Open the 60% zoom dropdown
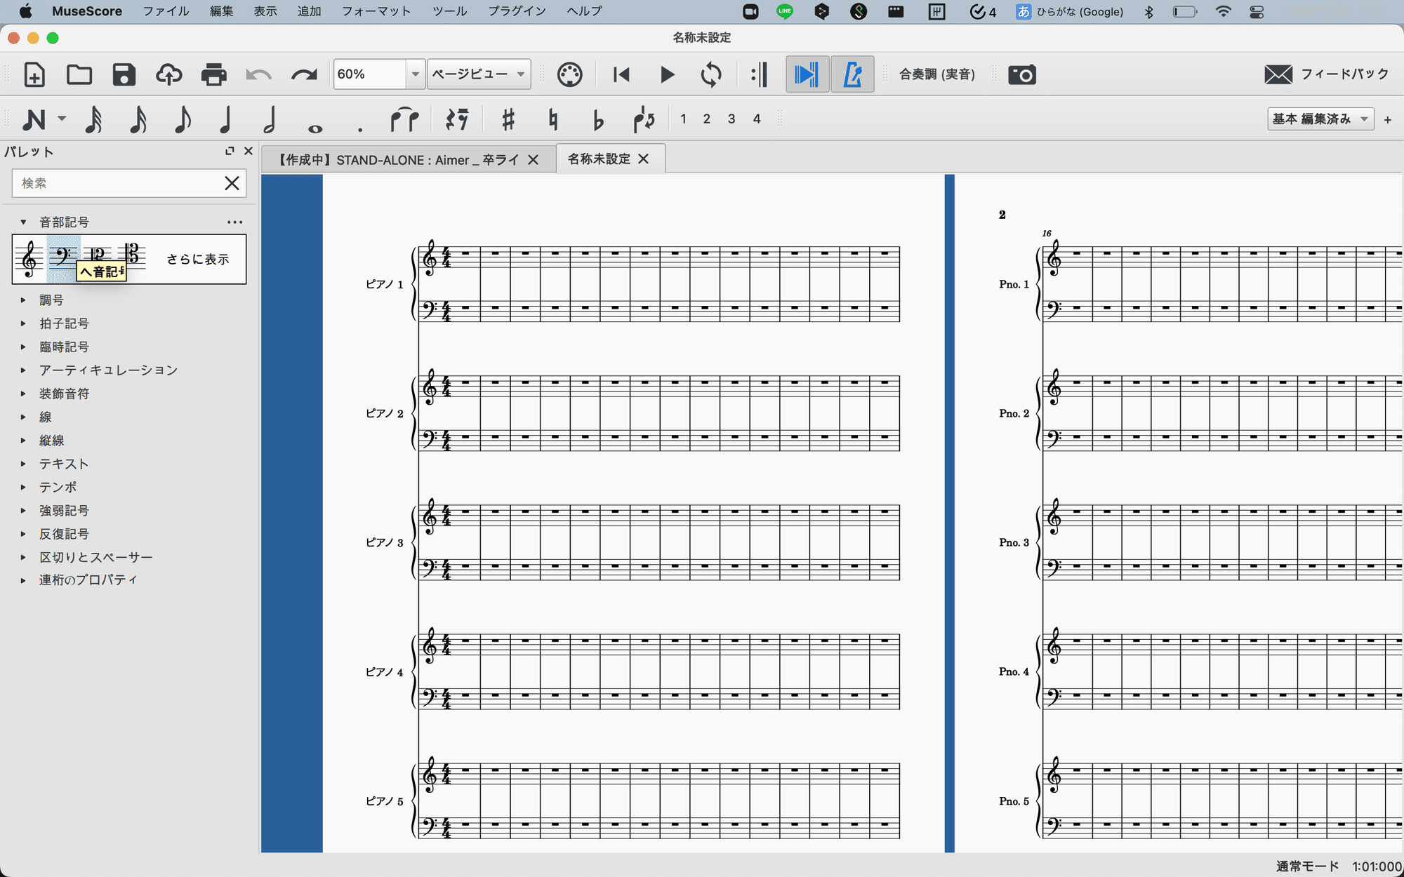1404x877 pixels. tap(415, 74)
